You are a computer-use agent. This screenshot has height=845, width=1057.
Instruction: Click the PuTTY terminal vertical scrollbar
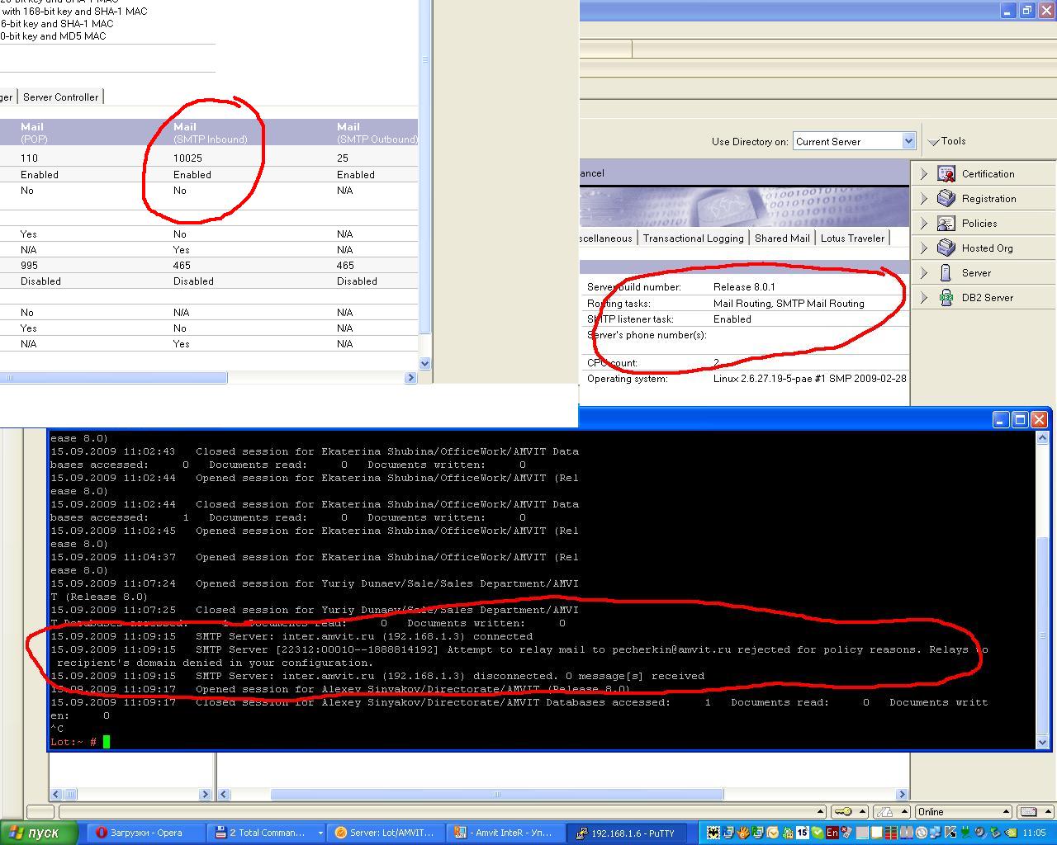[1042, 635]
